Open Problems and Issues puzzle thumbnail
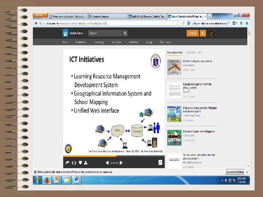This screenshot has width=263, height=197. click(x=174, y=114)
